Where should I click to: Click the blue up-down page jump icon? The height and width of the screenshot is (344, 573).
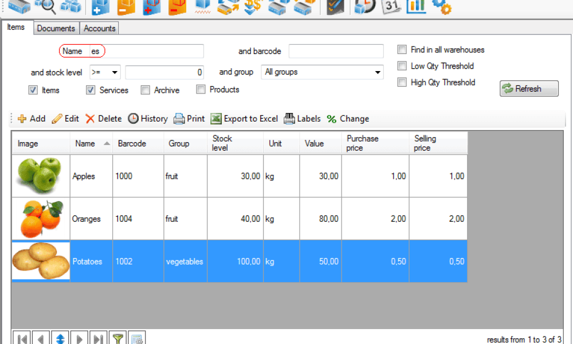click(60, 338)
